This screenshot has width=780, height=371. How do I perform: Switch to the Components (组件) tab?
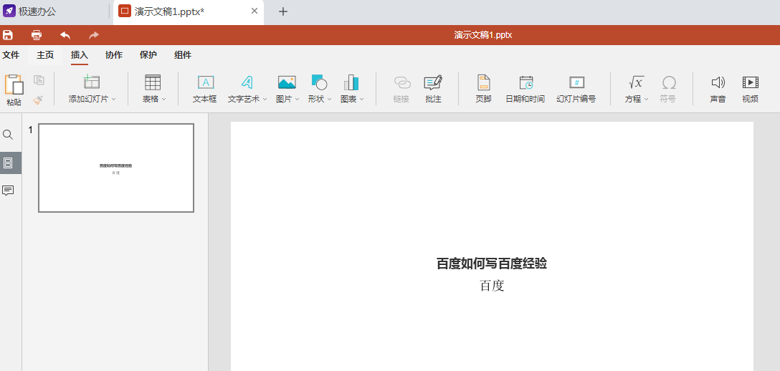point(183,55)
